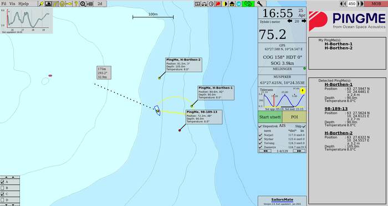The height and width of the screenshot is (206, 388).
Task: Open the wrench settings icon
Action: point(259,4)
